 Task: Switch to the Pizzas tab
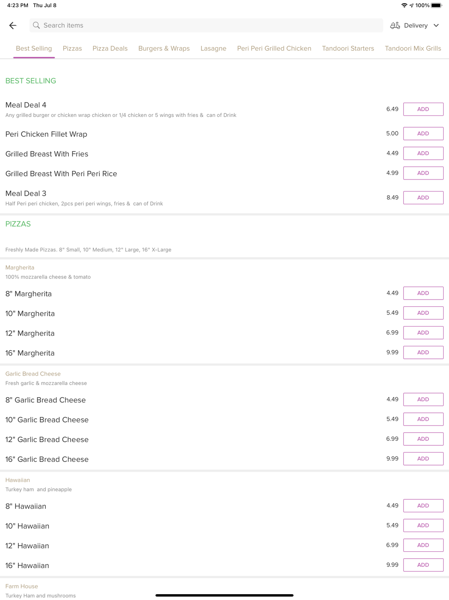72,49
